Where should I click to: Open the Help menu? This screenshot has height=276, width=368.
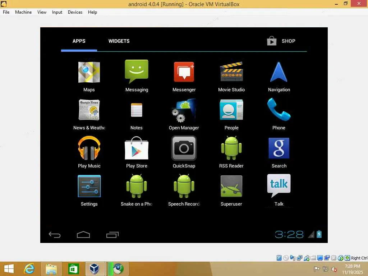[92, 12]
